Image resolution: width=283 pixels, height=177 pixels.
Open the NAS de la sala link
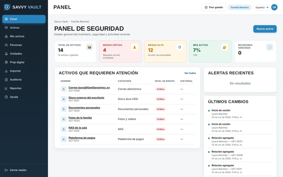click(78, 128)
